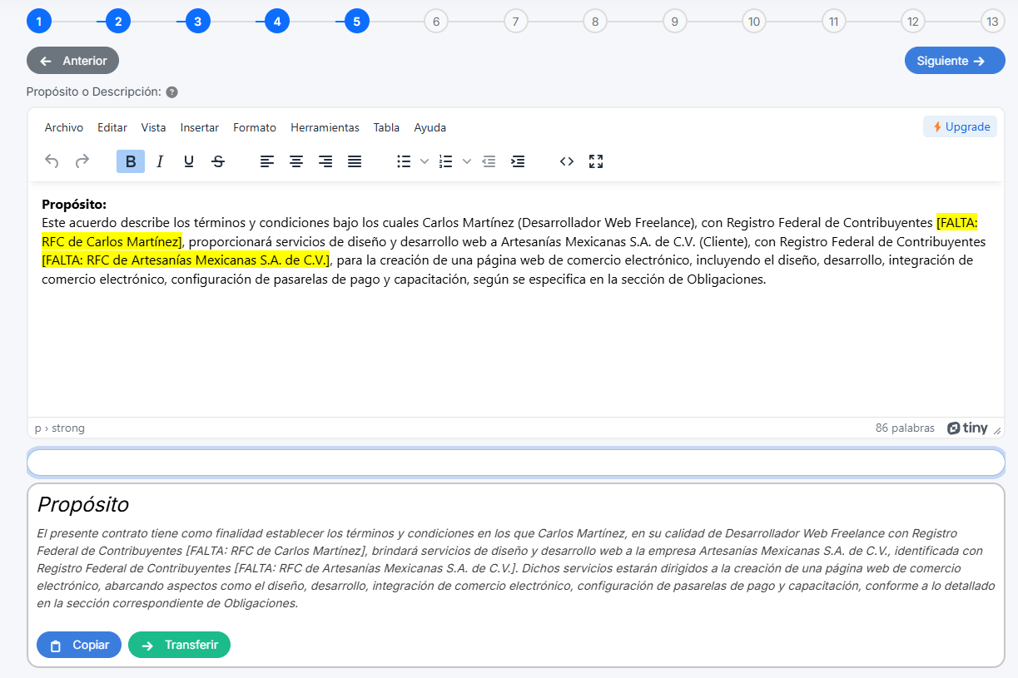Open the Herramientas menu
1018x678 pixels.
(325, 127)
